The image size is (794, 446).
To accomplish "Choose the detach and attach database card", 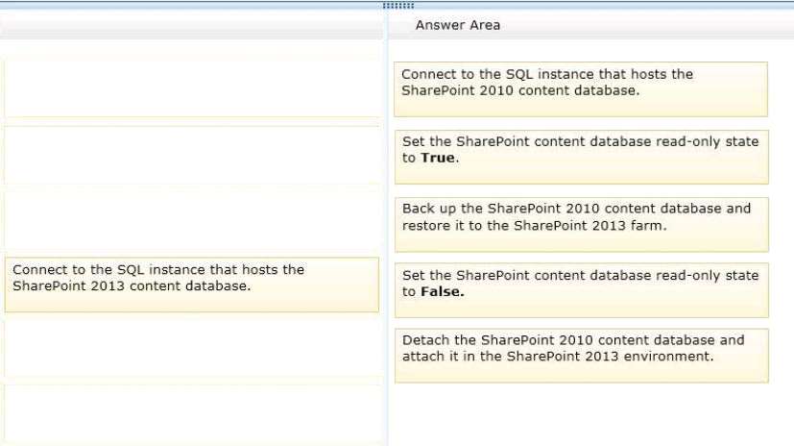I will coord(581,356).
